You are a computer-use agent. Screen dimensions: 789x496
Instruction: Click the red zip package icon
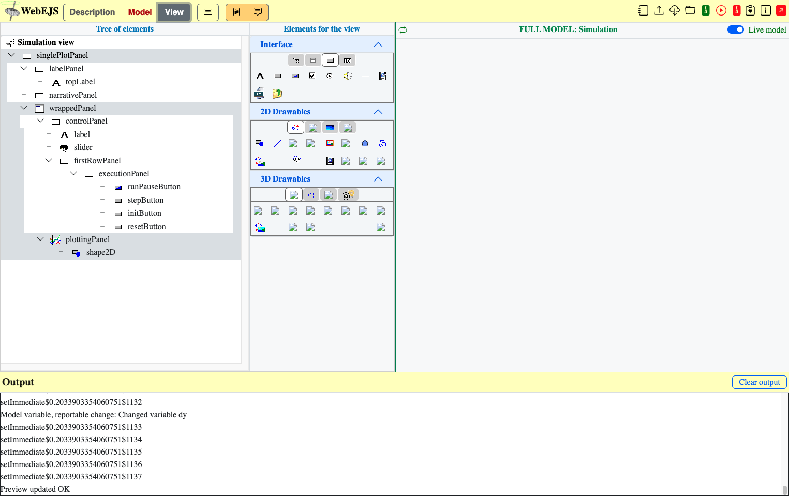click(x=736, y=10)
